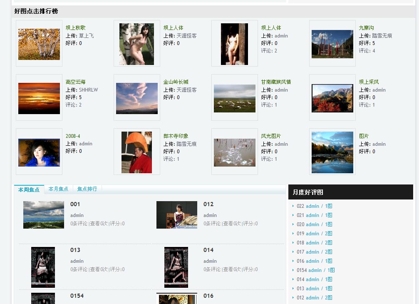This screenshot has width=419, height=304.
Task: Open 坝上人体 thumbnail uploaded by admin
Action: 234,44
